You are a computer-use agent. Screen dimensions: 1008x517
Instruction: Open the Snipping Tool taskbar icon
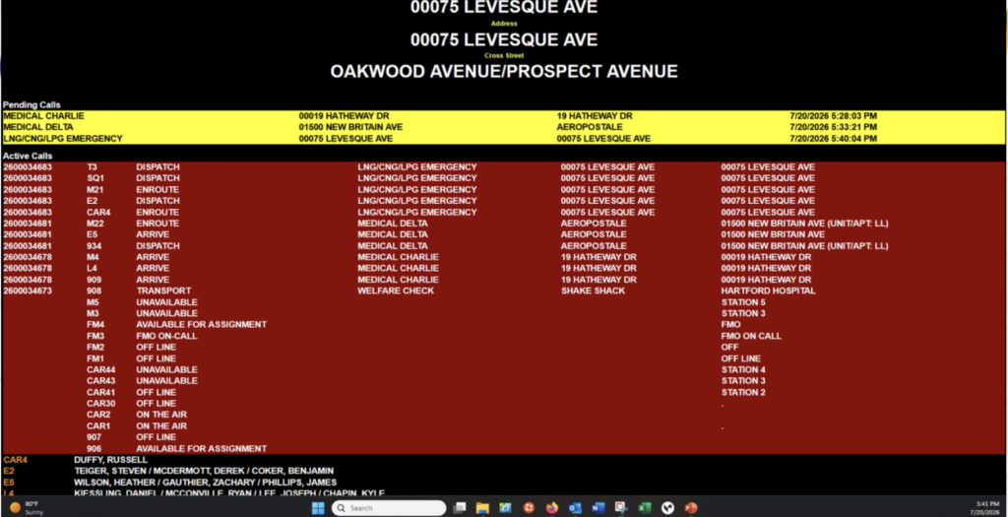tap(621, 508)
